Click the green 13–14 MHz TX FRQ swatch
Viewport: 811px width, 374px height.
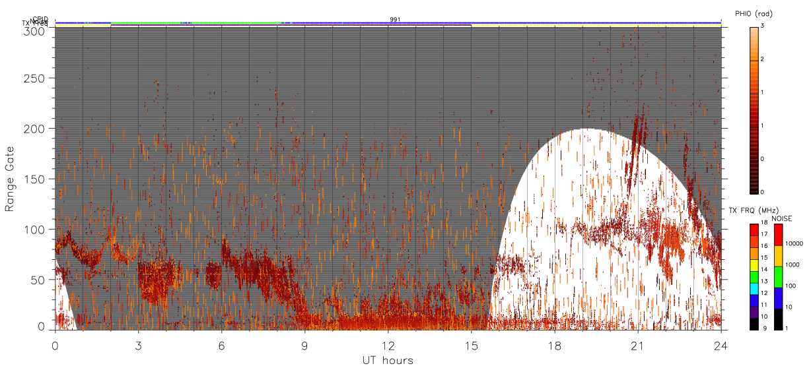[x=754, y=278]
